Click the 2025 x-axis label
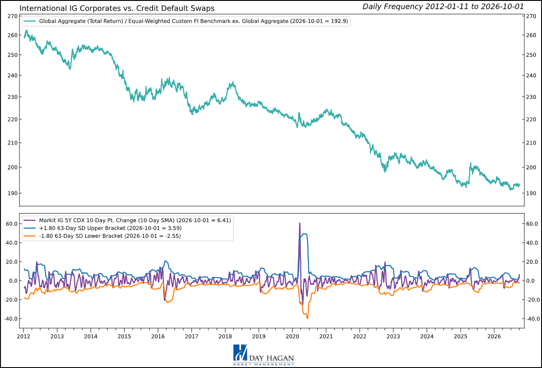Viewport: 542px width, 368px height. [x=460, y=336]
